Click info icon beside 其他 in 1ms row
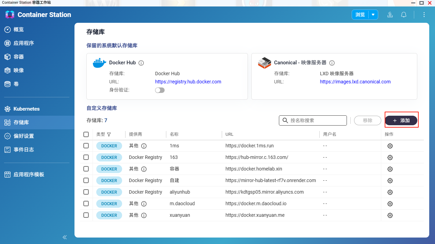The image size is (435, 244). 144,146
